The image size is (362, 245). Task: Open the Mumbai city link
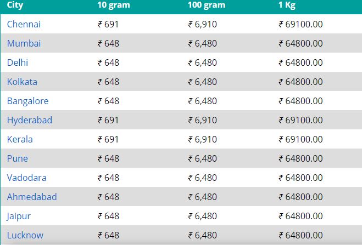[24, 43]
